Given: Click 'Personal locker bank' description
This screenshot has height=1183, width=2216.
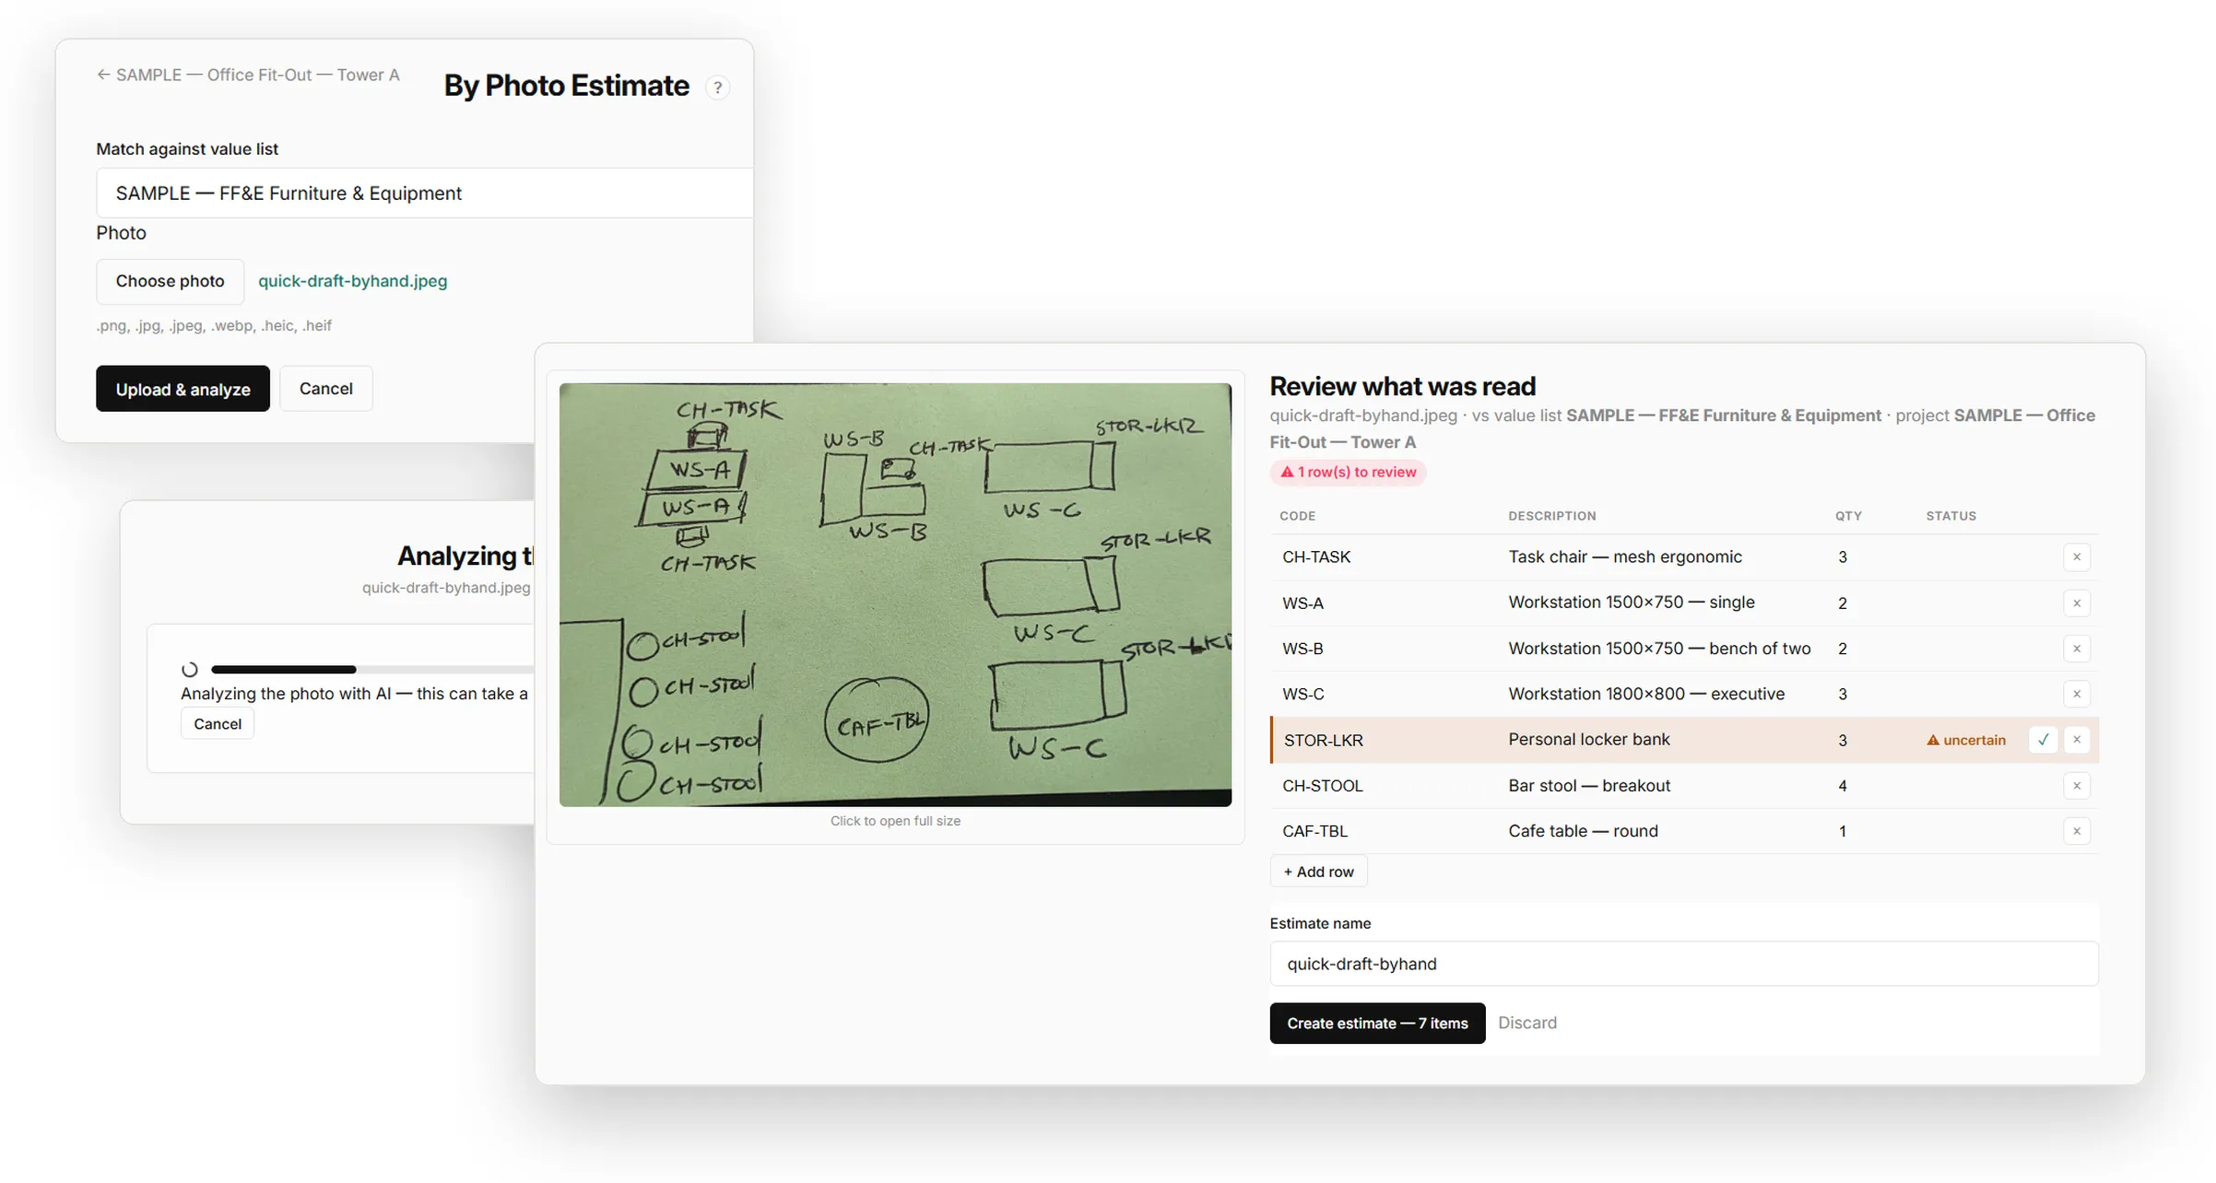Looking at the screenshot, I should click(1588, 739).
